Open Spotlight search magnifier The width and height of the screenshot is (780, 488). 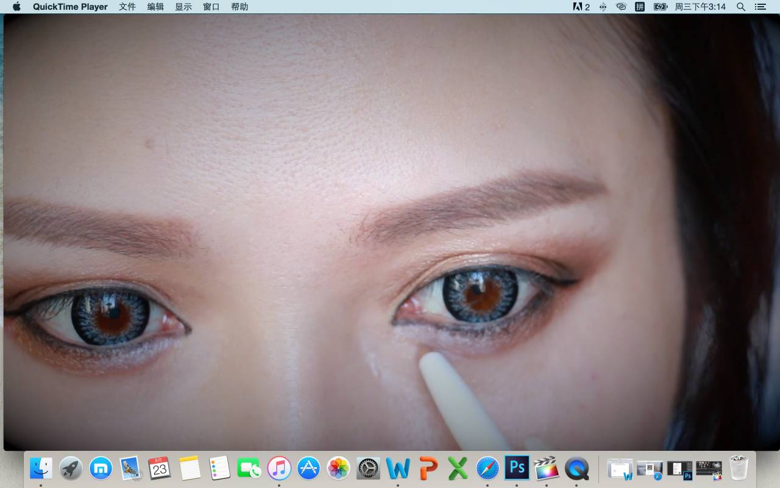(741, 7)
